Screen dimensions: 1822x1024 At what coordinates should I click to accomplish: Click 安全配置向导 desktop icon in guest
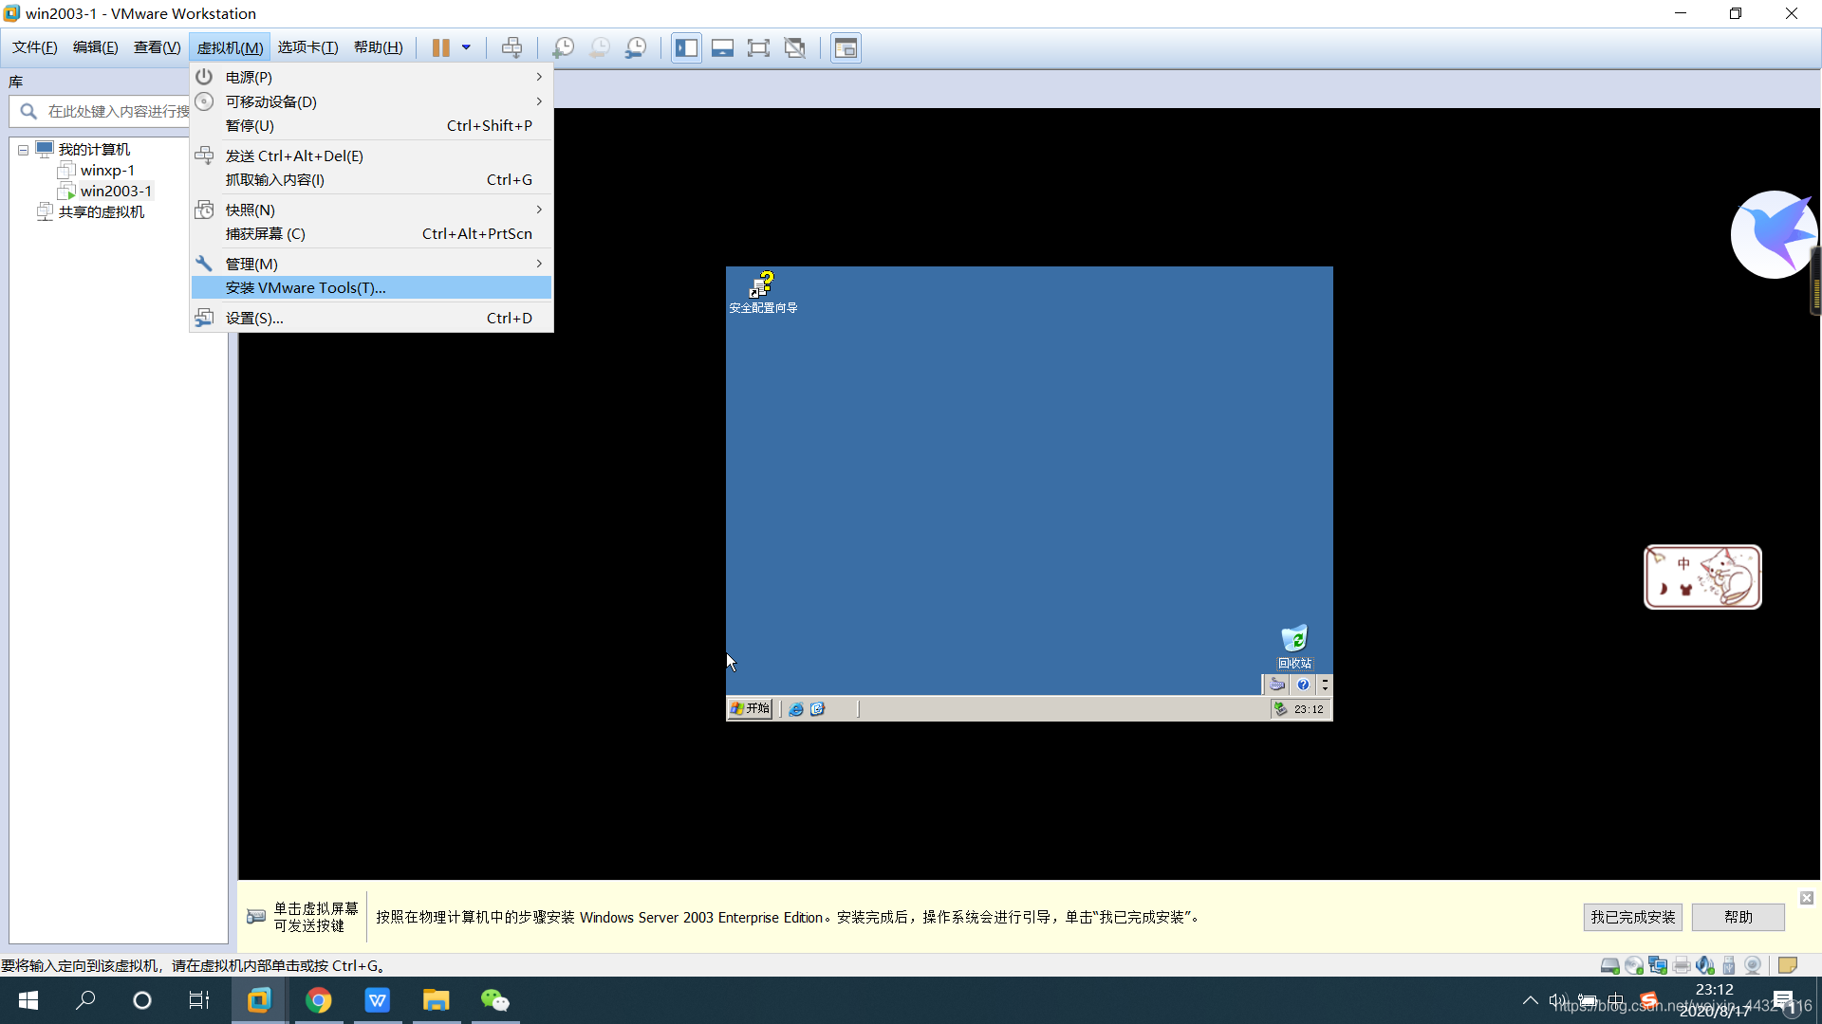click(x=763, y=292)
